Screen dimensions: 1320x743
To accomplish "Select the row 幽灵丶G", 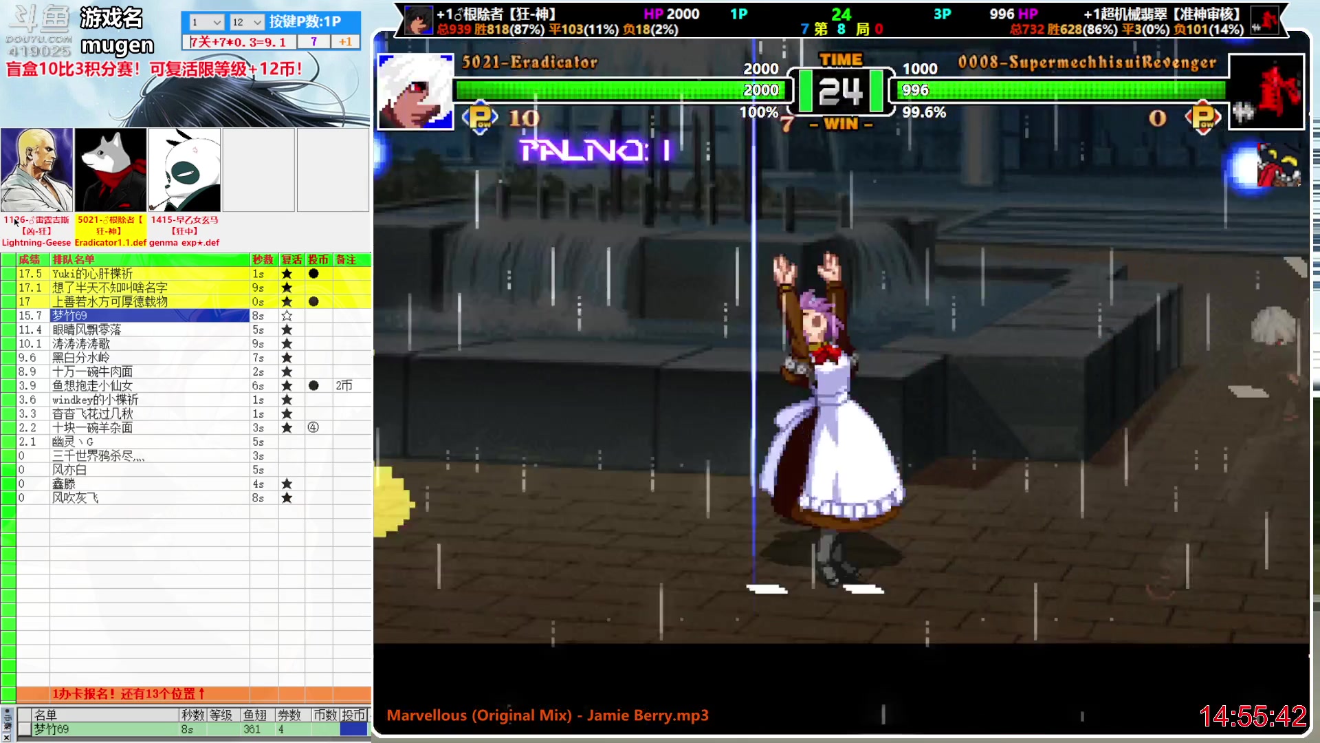I will pos(186,442).
